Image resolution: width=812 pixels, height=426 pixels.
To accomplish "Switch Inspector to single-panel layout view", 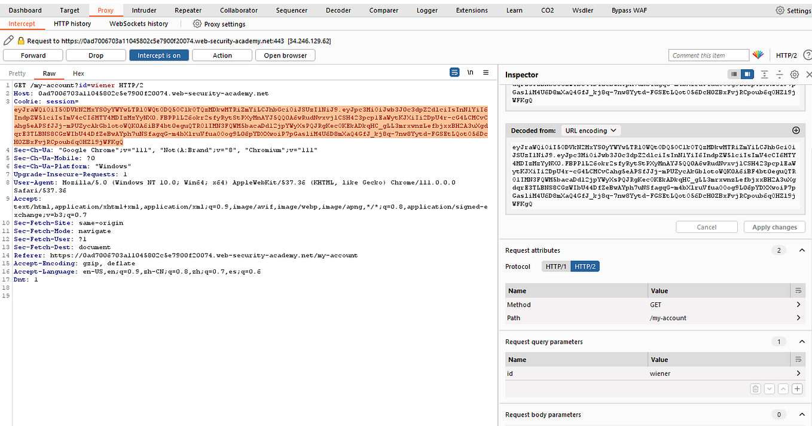I will pyautogui.click(x=734, y=74).
